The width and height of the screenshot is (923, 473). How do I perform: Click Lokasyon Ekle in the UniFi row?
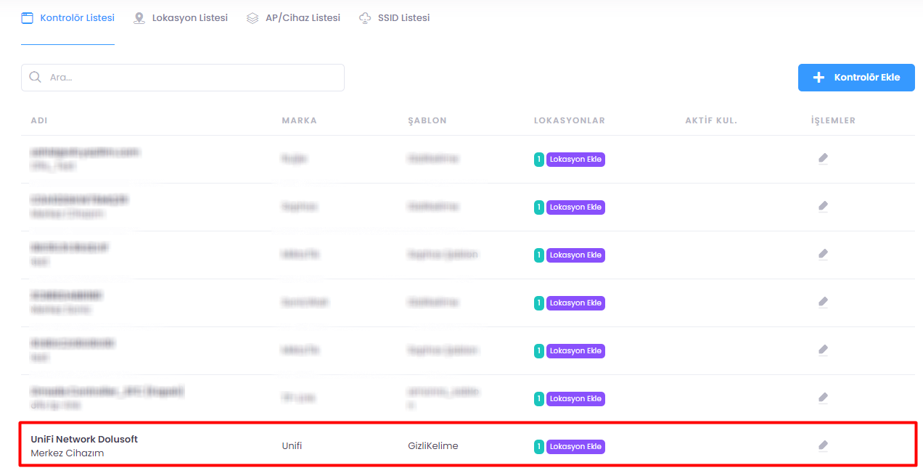coord(575,447)
